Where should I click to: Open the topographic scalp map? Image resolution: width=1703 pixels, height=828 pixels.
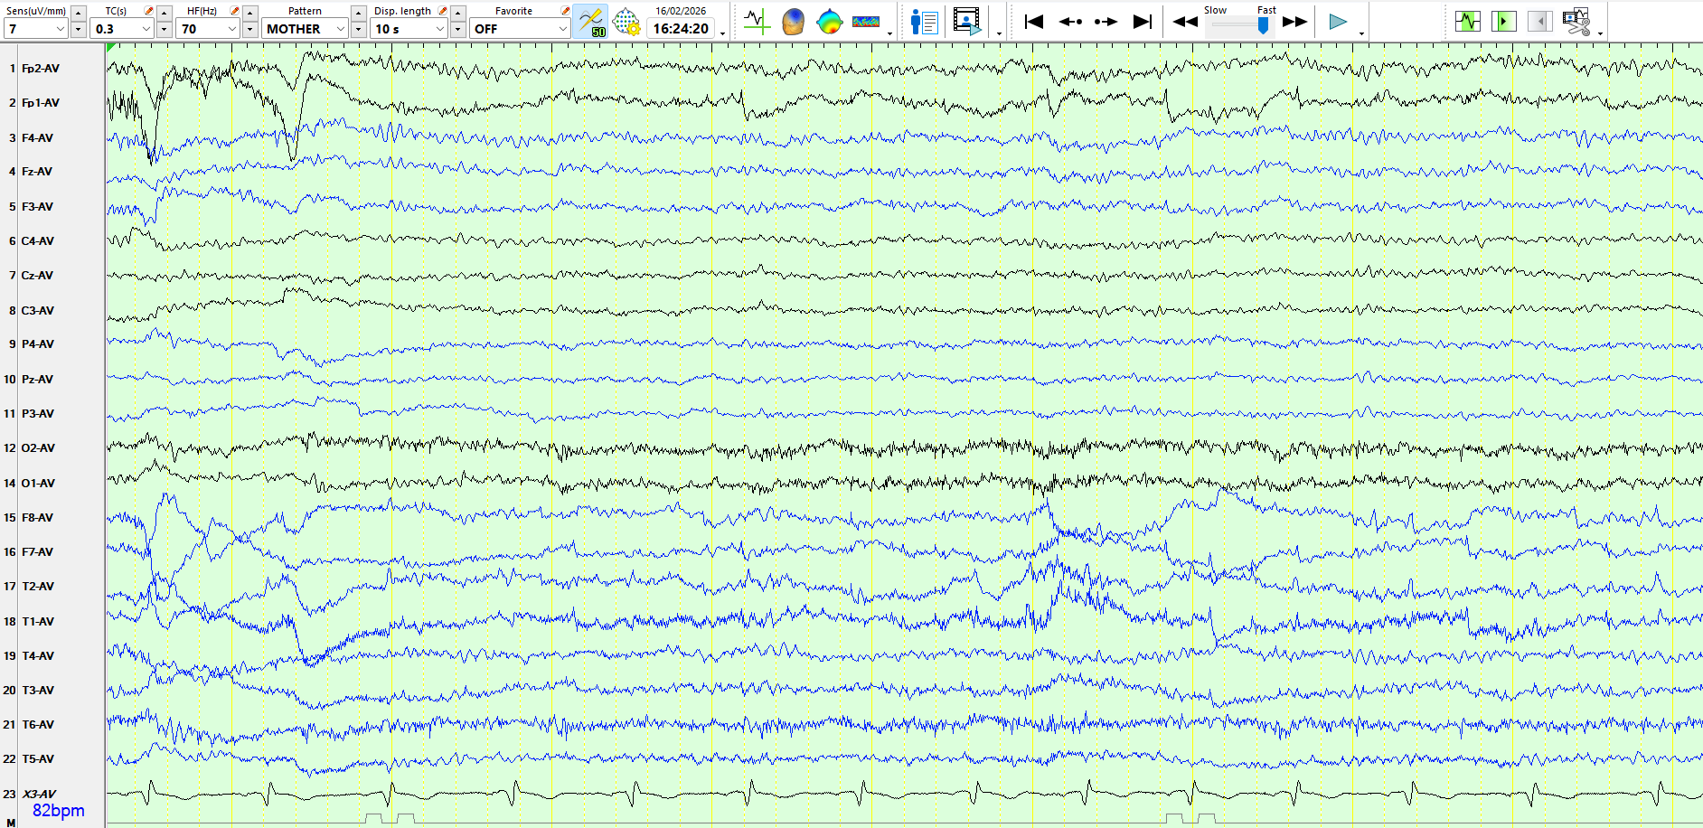pos(829,22)
